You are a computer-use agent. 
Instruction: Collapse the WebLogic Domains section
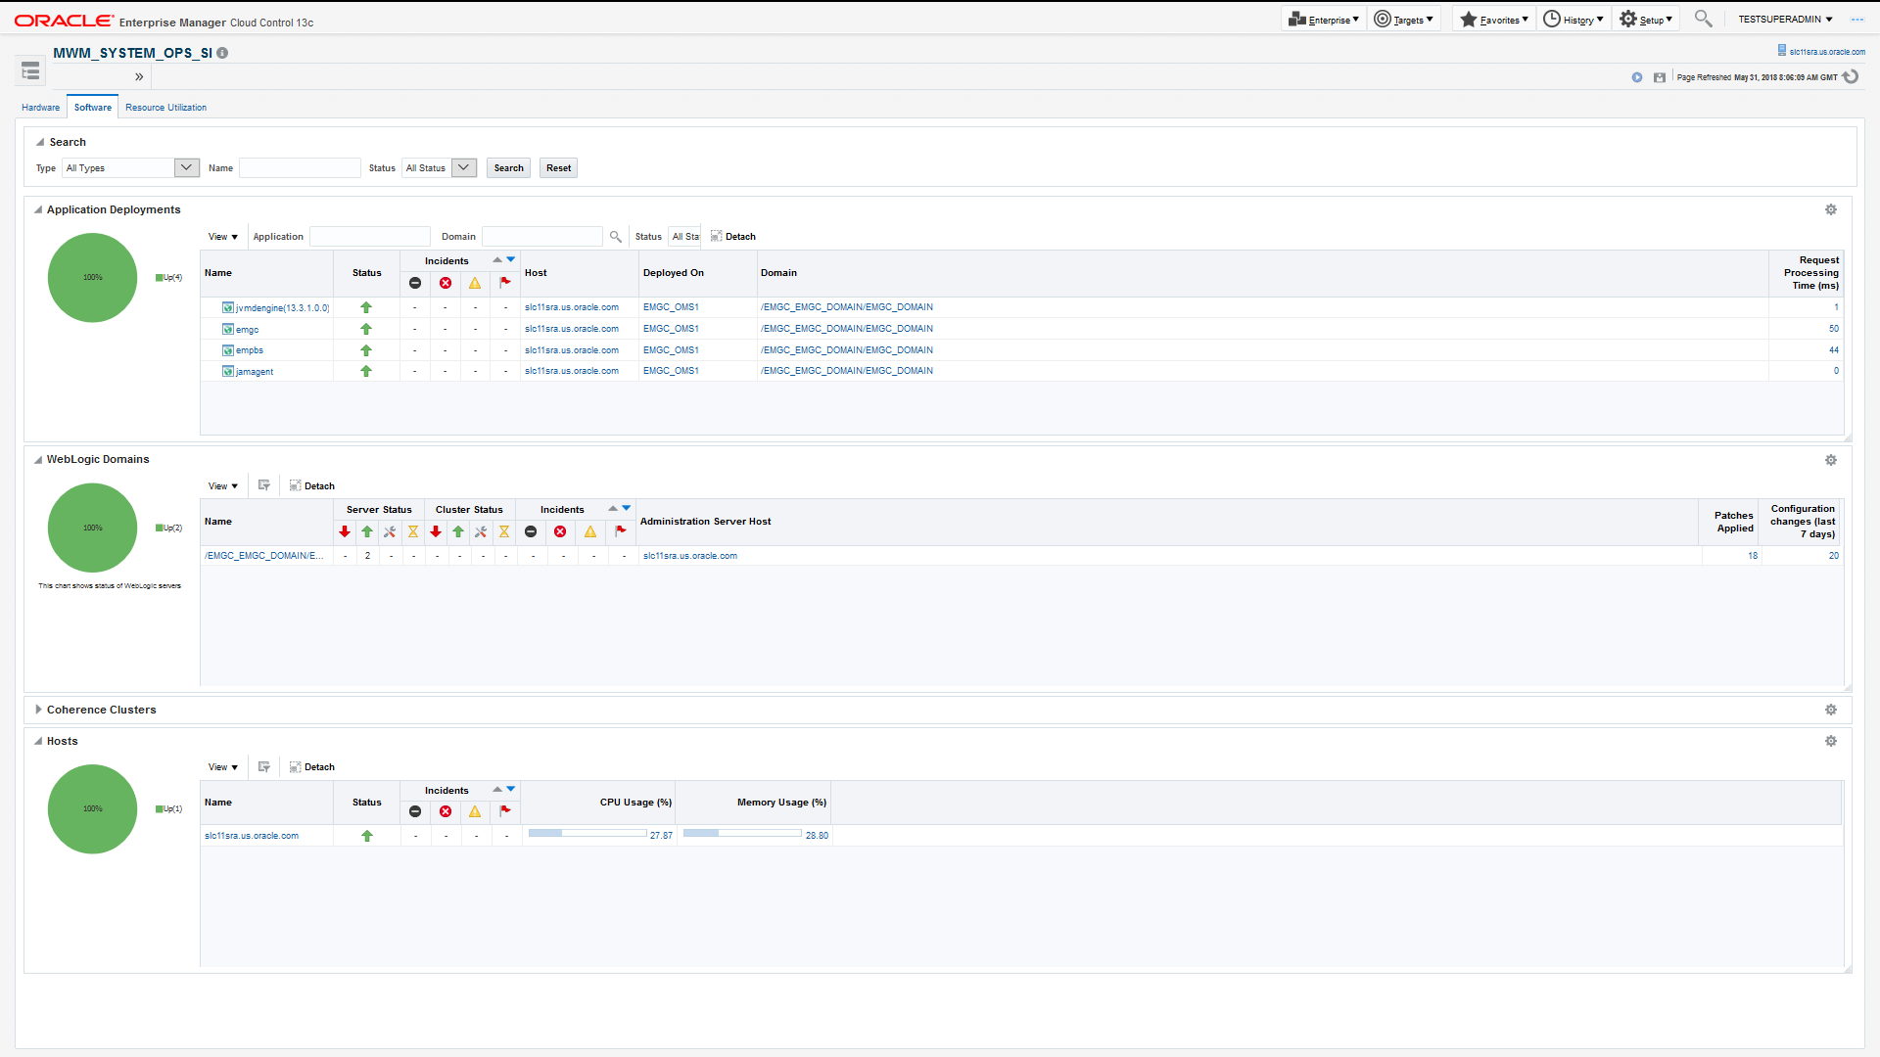coord(38,459)
